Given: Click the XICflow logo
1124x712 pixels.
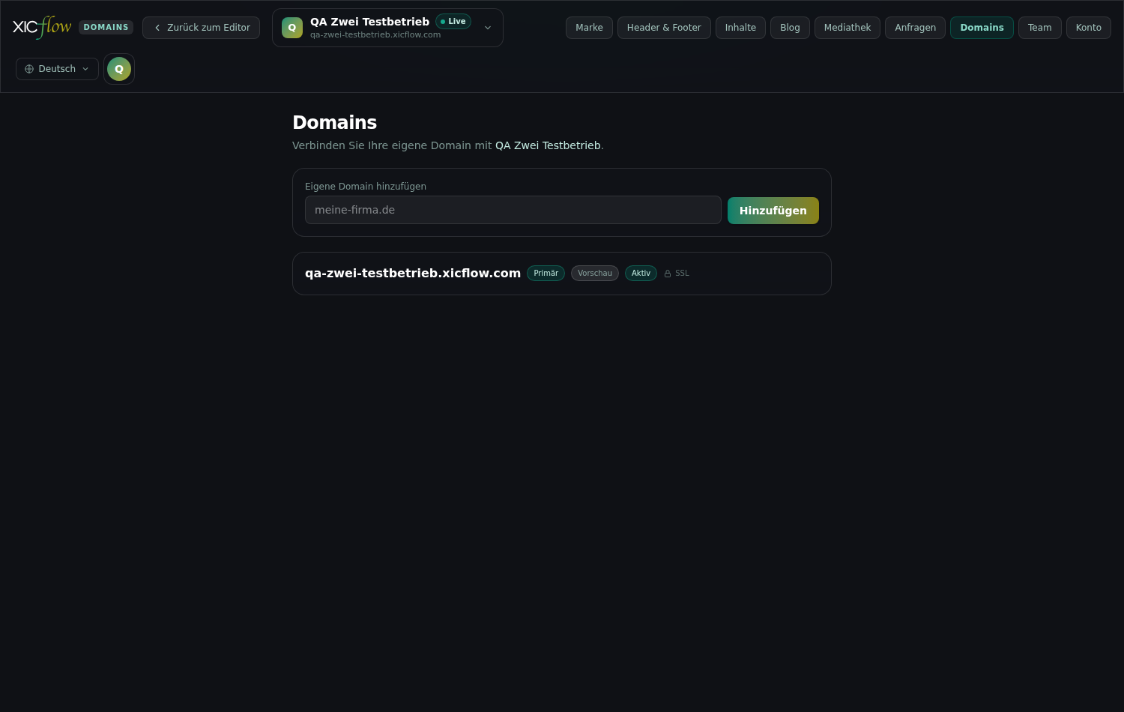Looking at the screenshot, I should coord(42,27).
